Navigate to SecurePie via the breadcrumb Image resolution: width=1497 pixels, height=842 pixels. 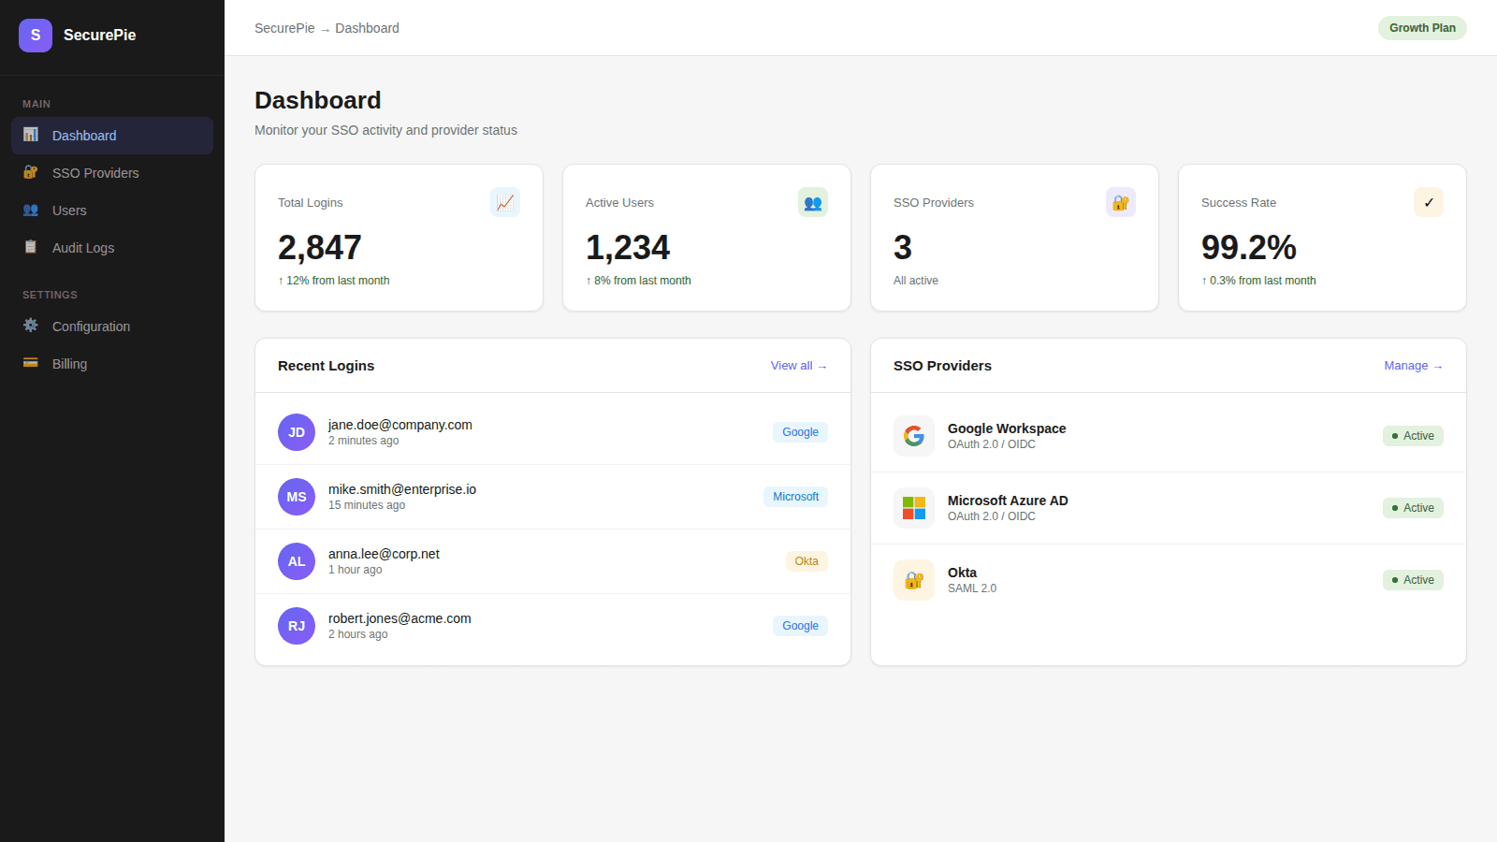(283, 28)
